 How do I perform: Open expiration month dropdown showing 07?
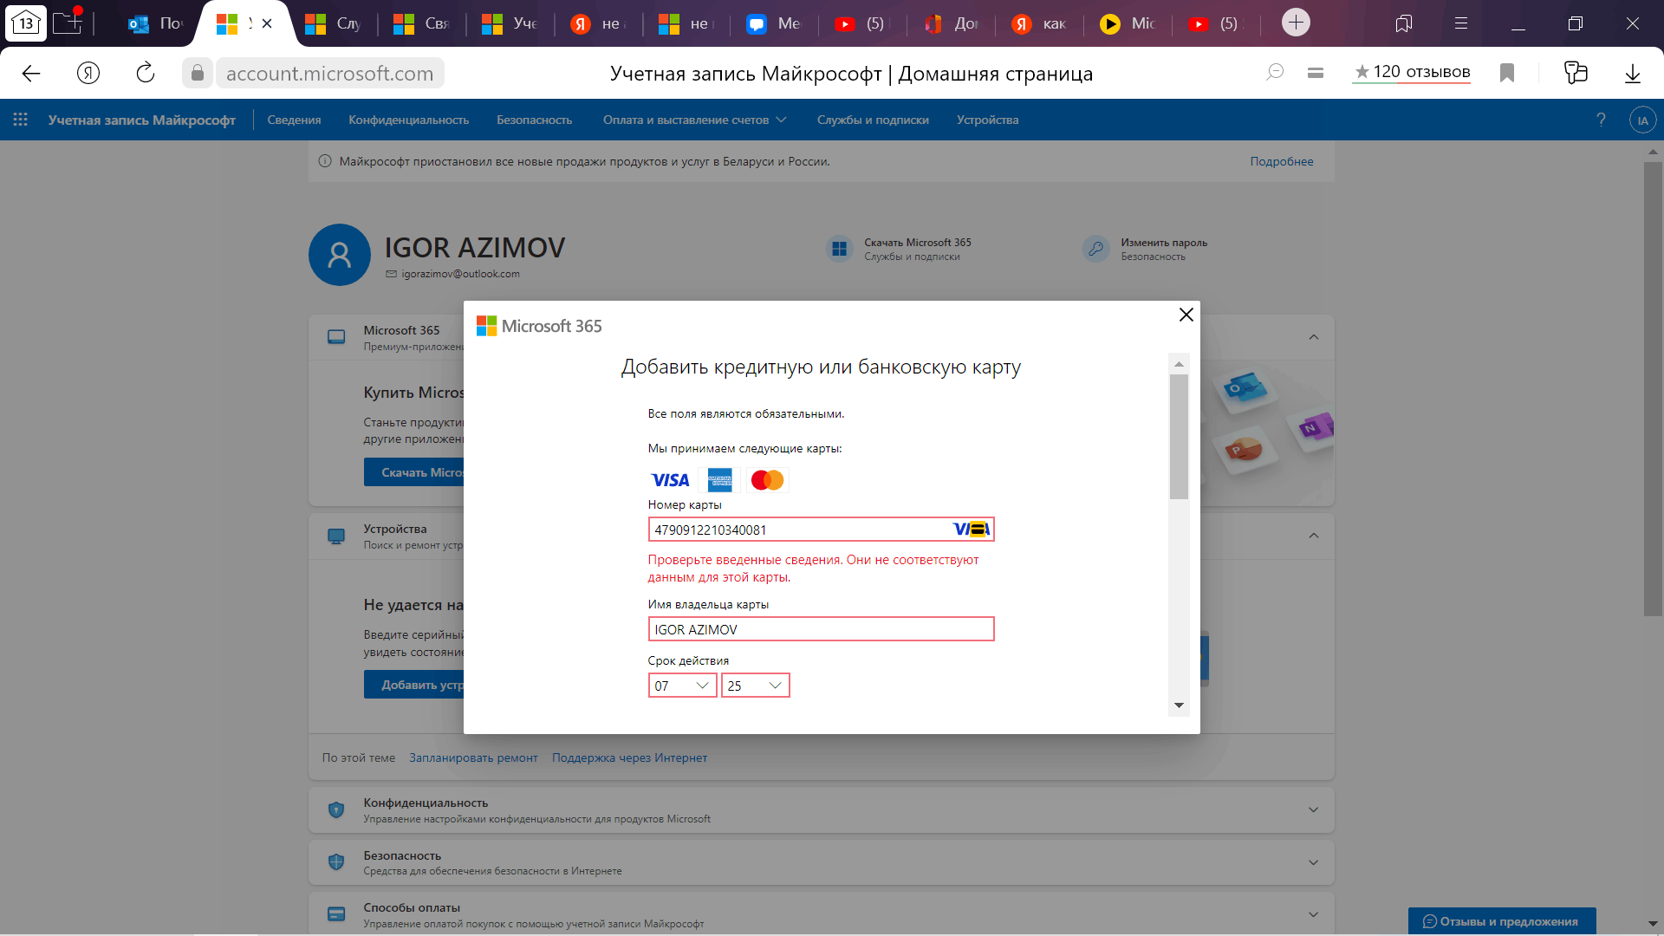point(682,686)
